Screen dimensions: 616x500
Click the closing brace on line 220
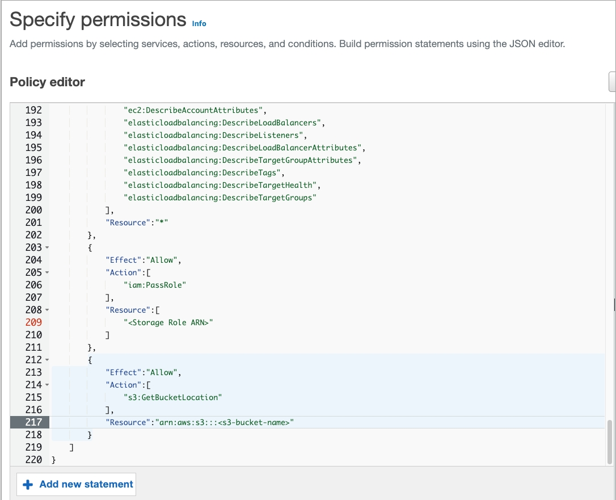click(53, 460)
